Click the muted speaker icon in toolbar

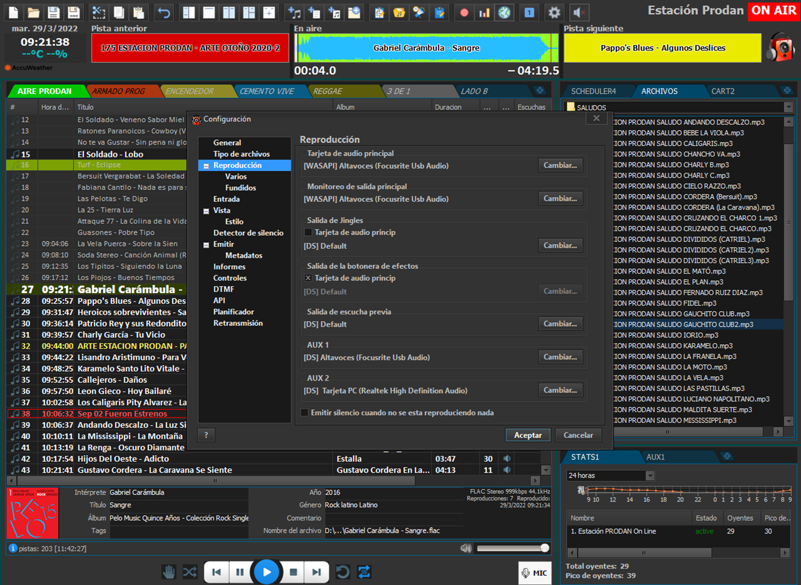pos(579,13)
